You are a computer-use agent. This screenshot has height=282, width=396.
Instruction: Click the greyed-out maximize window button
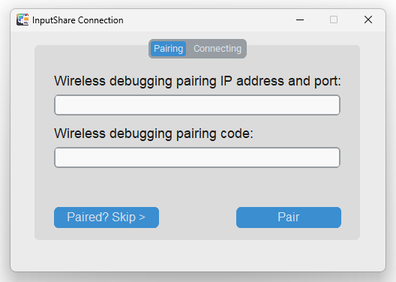point(334,19)
